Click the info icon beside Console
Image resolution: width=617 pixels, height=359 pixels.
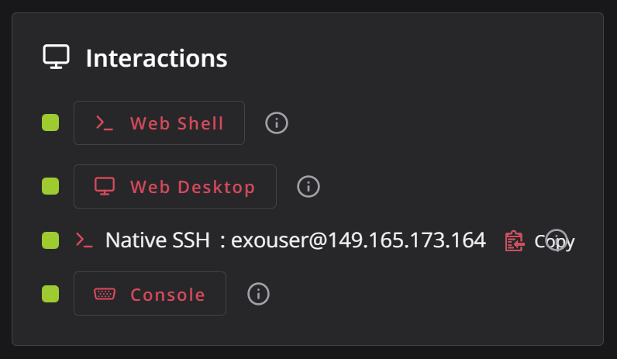(258, 294)
